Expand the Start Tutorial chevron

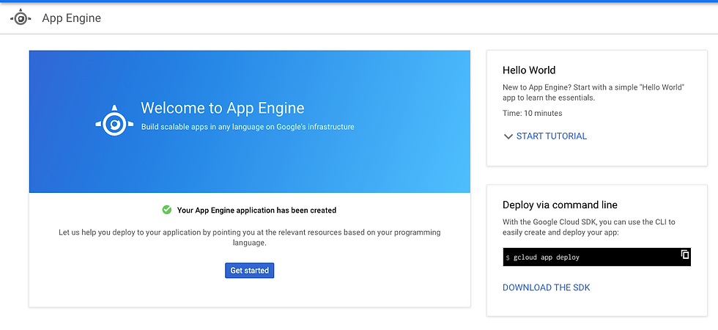[x=508, y=136]
